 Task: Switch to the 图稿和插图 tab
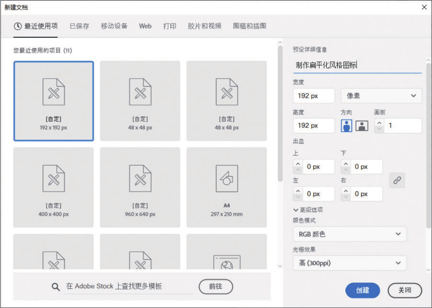(x=249, y=26)
